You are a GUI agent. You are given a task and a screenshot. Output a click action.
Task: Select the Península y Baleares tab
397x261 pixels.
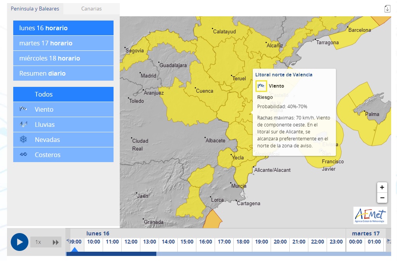(x=35, y=9)
